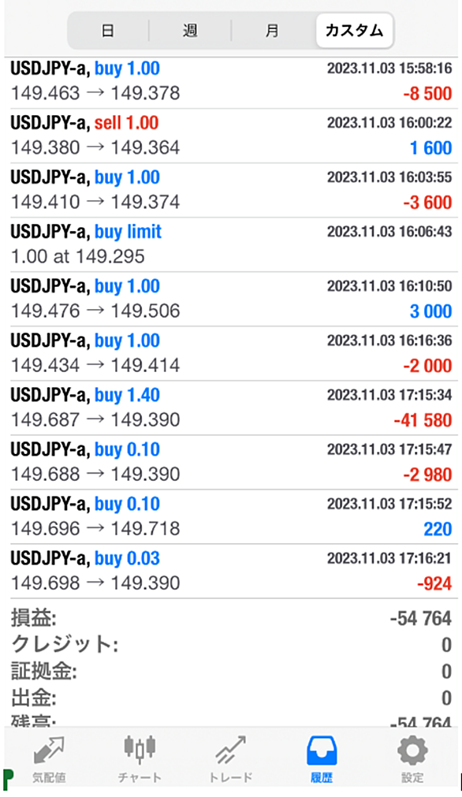The image size is (462, 797).
Task: Open the buy limit order at 149.295
Action: tap(231, 244)
